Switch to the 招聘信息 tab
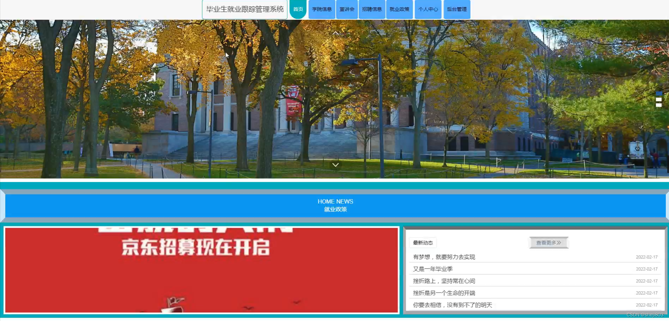Image resolution: width=669 pixels, height=321 pixels. point(371,10)
